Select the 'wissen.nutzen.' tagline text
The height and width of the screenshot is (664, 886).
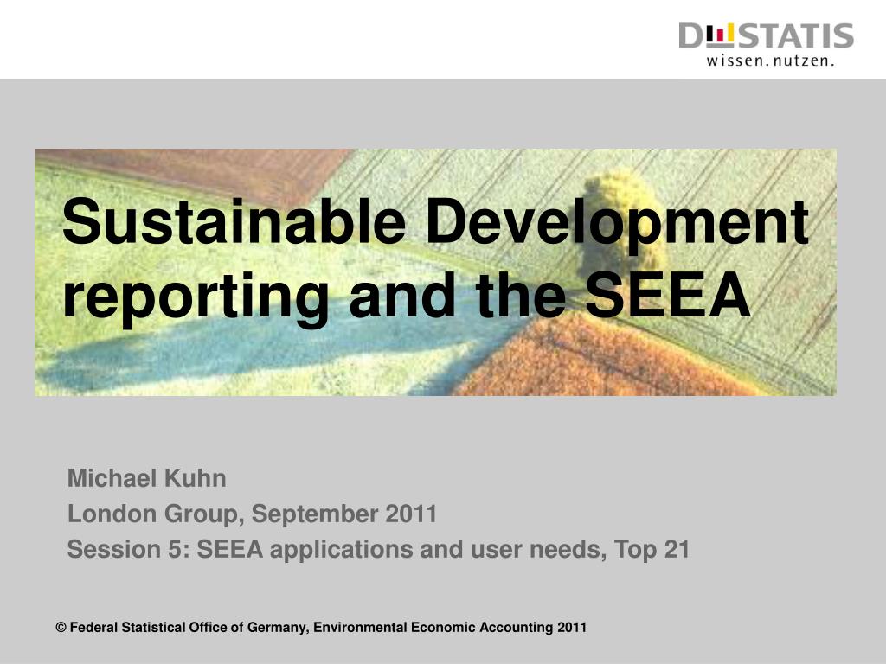coord(770,61)
